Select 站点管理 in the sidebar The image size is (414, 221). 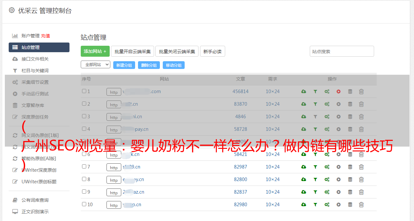pyautogui.click(x=39, y=47)
